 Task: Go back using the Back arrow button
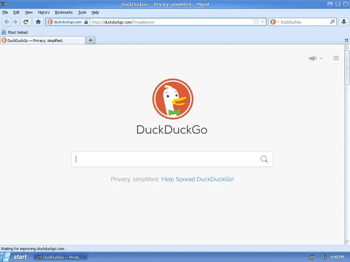(6, 22)
